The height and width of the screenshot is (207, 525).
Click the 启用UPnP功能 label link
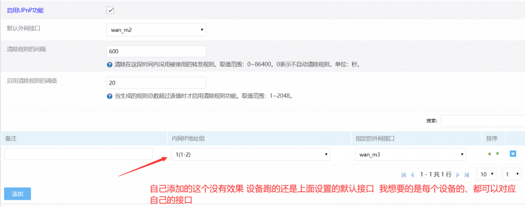25,10
